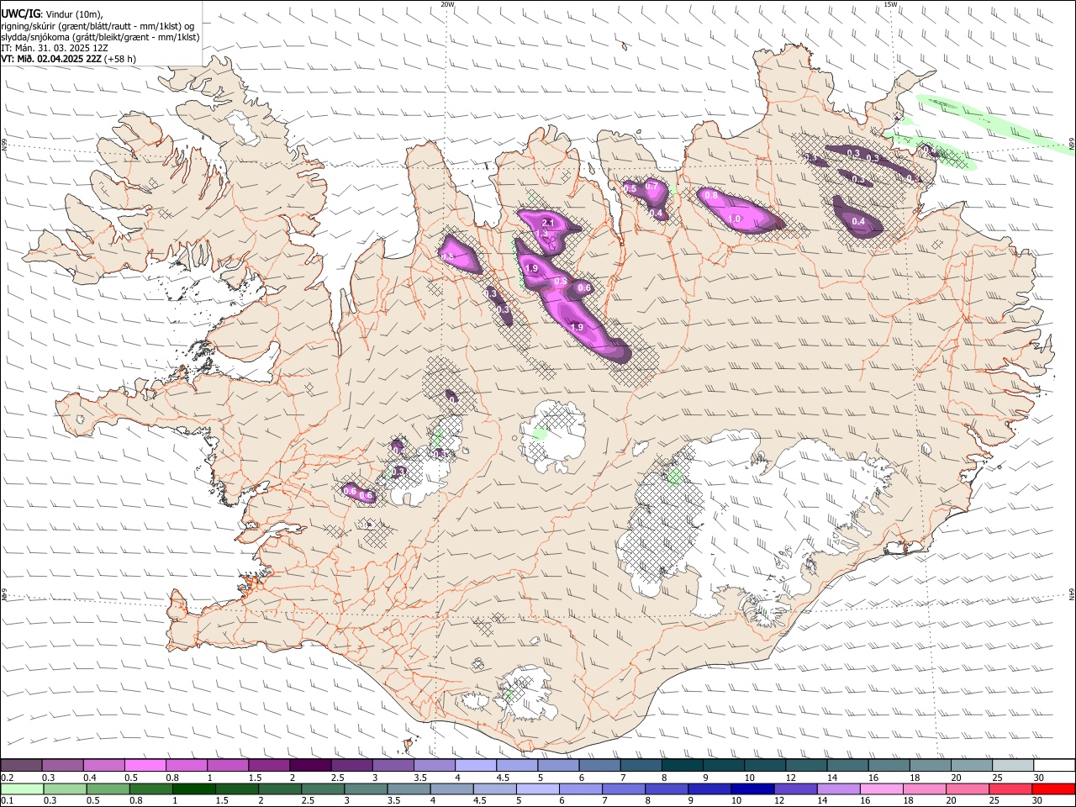Pick the light pink 16–18 swatch in lower legend
Image resolution: width=1076 pixels, height=807 pixels.
881,788
